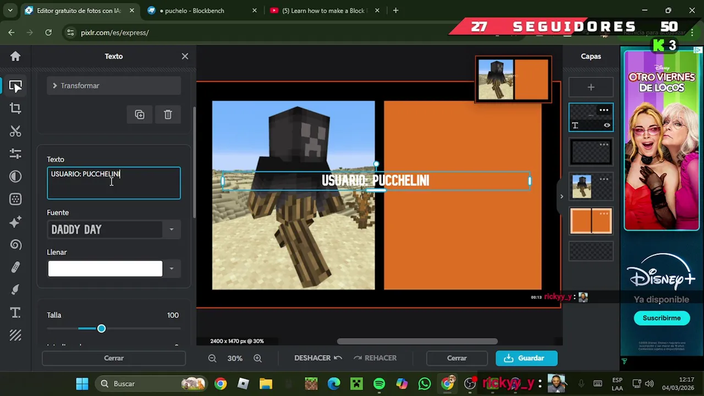Collapse the Capas panel arrow
The image size is (704, 396).
[562, 196]
